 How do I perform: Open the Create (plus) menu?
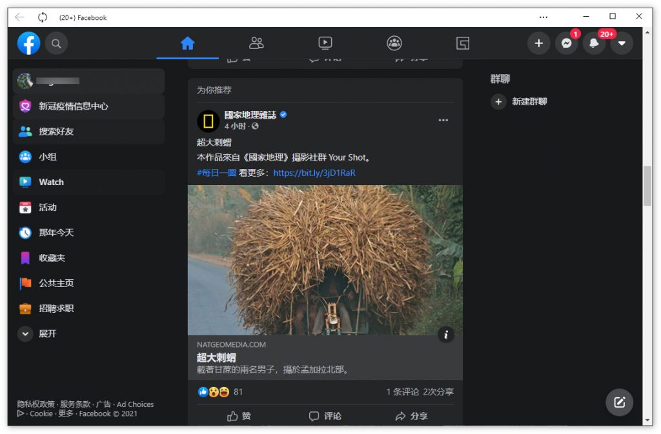coord(540,43)
